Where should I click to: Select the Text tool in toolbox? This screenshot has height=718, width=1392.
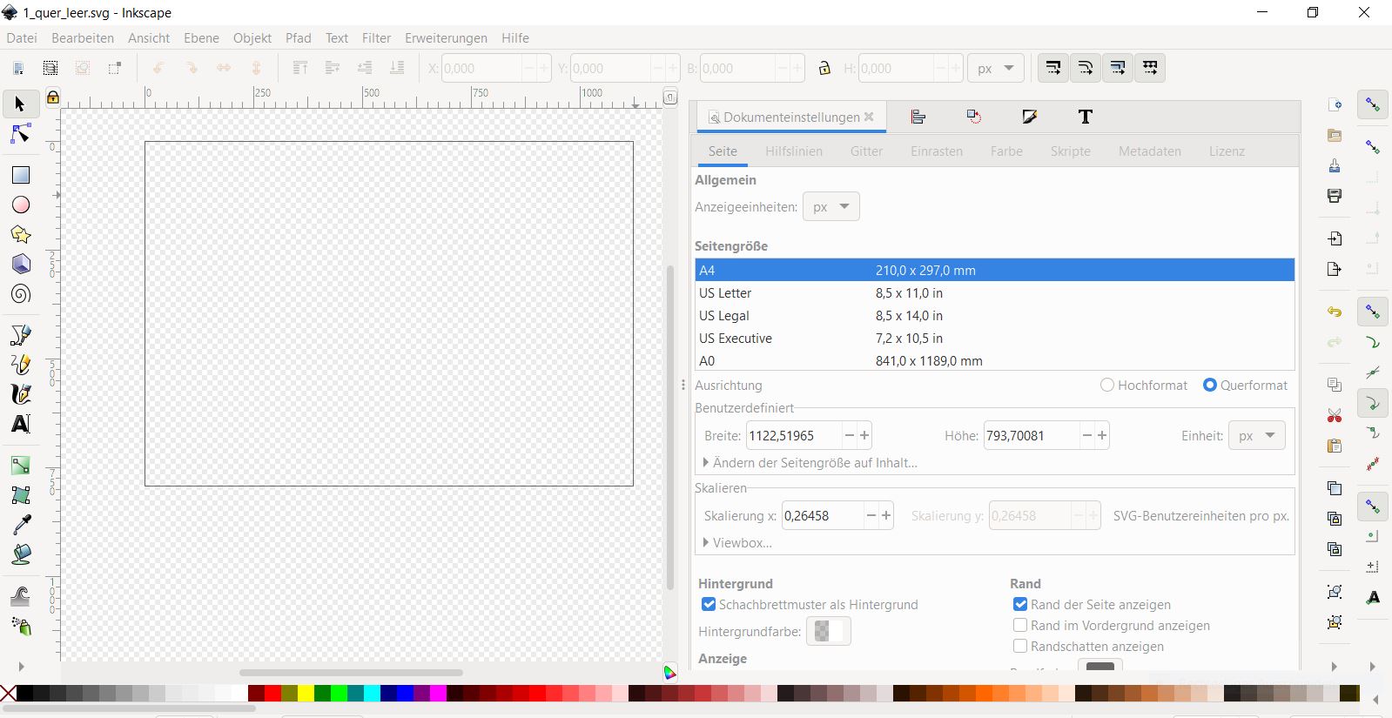21,424
